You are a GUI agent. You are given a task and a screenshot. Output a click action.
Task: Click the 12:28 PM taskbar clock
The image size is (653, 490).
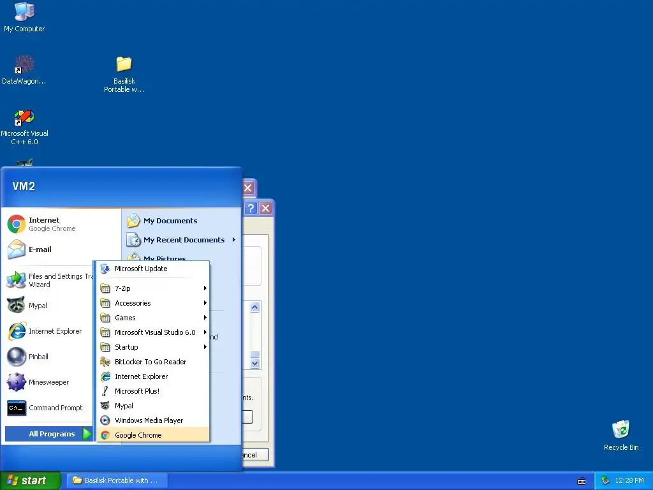point(629,480)
